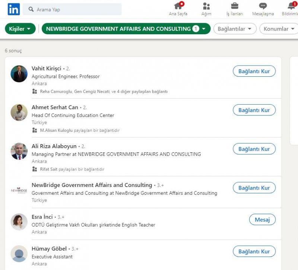Click the NewBridge company logo thumbnail
The height and width of the screenshot is (270, 298).
(19, 190)
